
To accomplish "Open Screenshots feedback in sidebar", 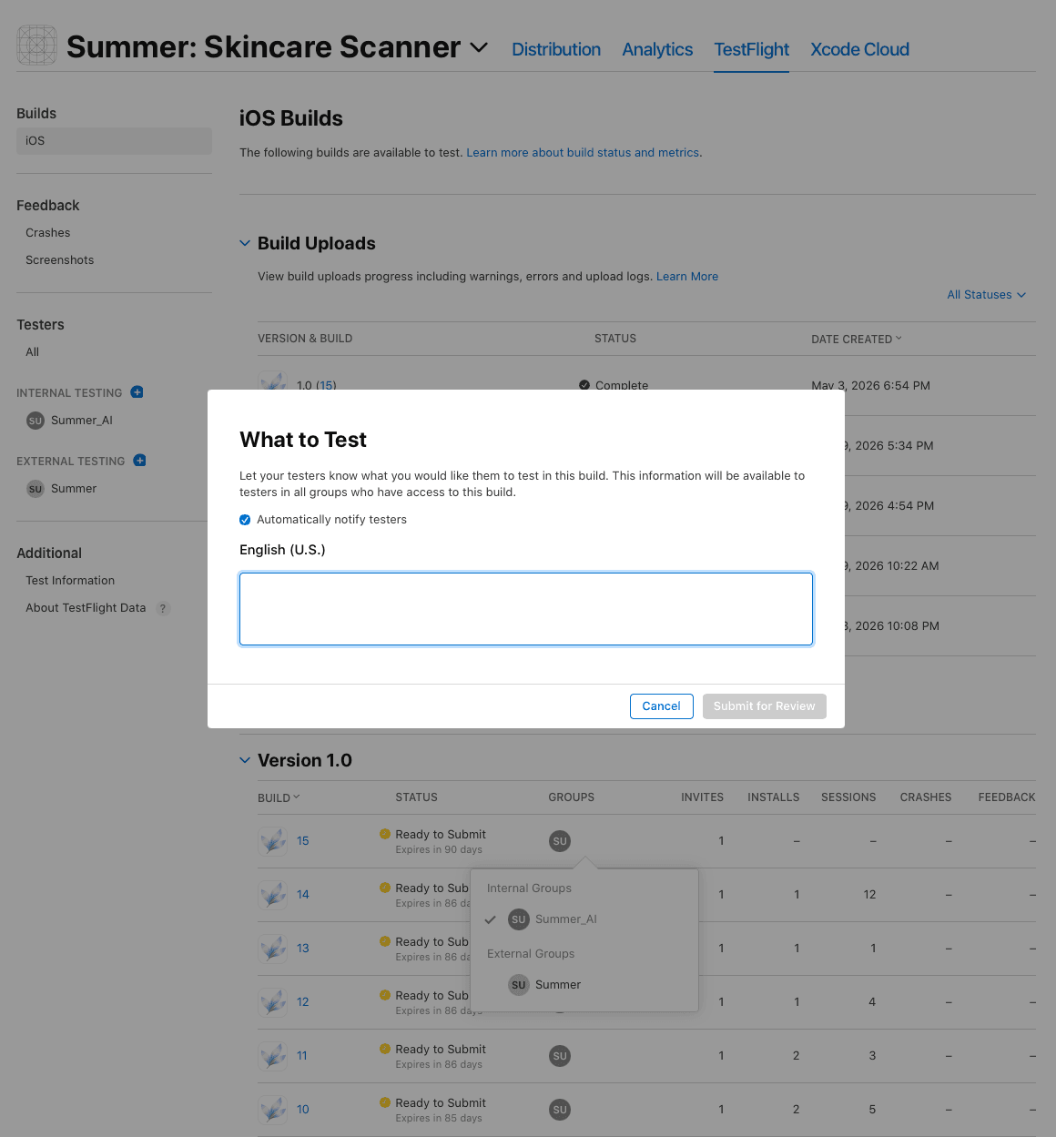I will point(60,260).
